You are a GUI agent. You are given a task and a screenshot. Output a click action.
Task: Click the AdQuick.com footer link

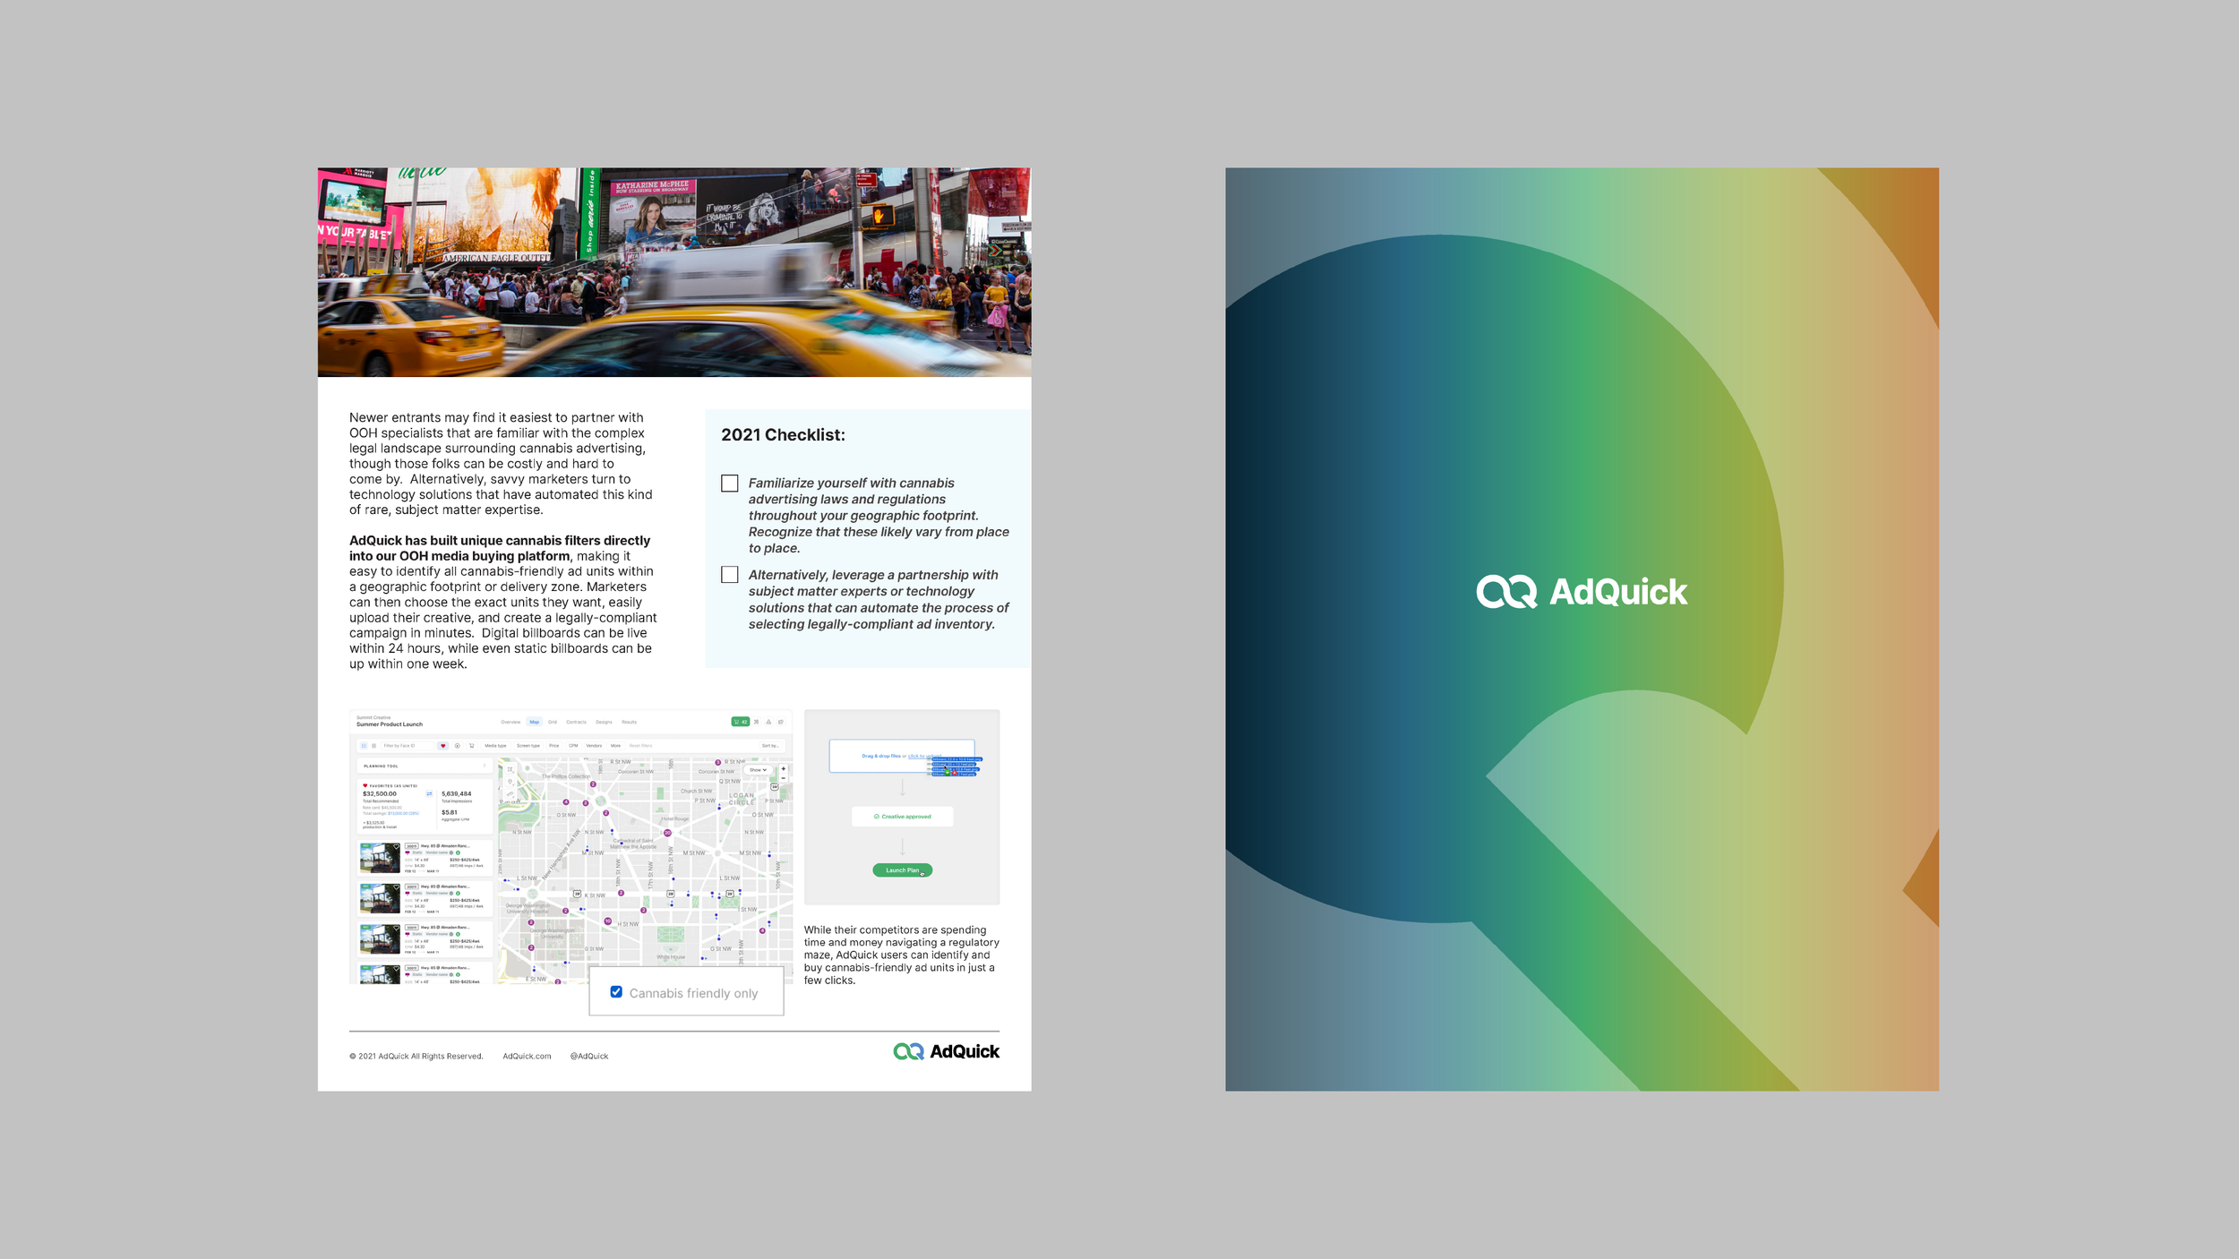coord(527,1057)
